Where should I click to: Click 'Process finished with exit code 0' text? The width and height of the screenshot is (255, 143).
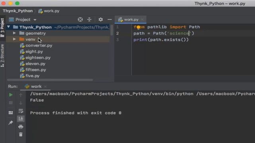(76, 113)
